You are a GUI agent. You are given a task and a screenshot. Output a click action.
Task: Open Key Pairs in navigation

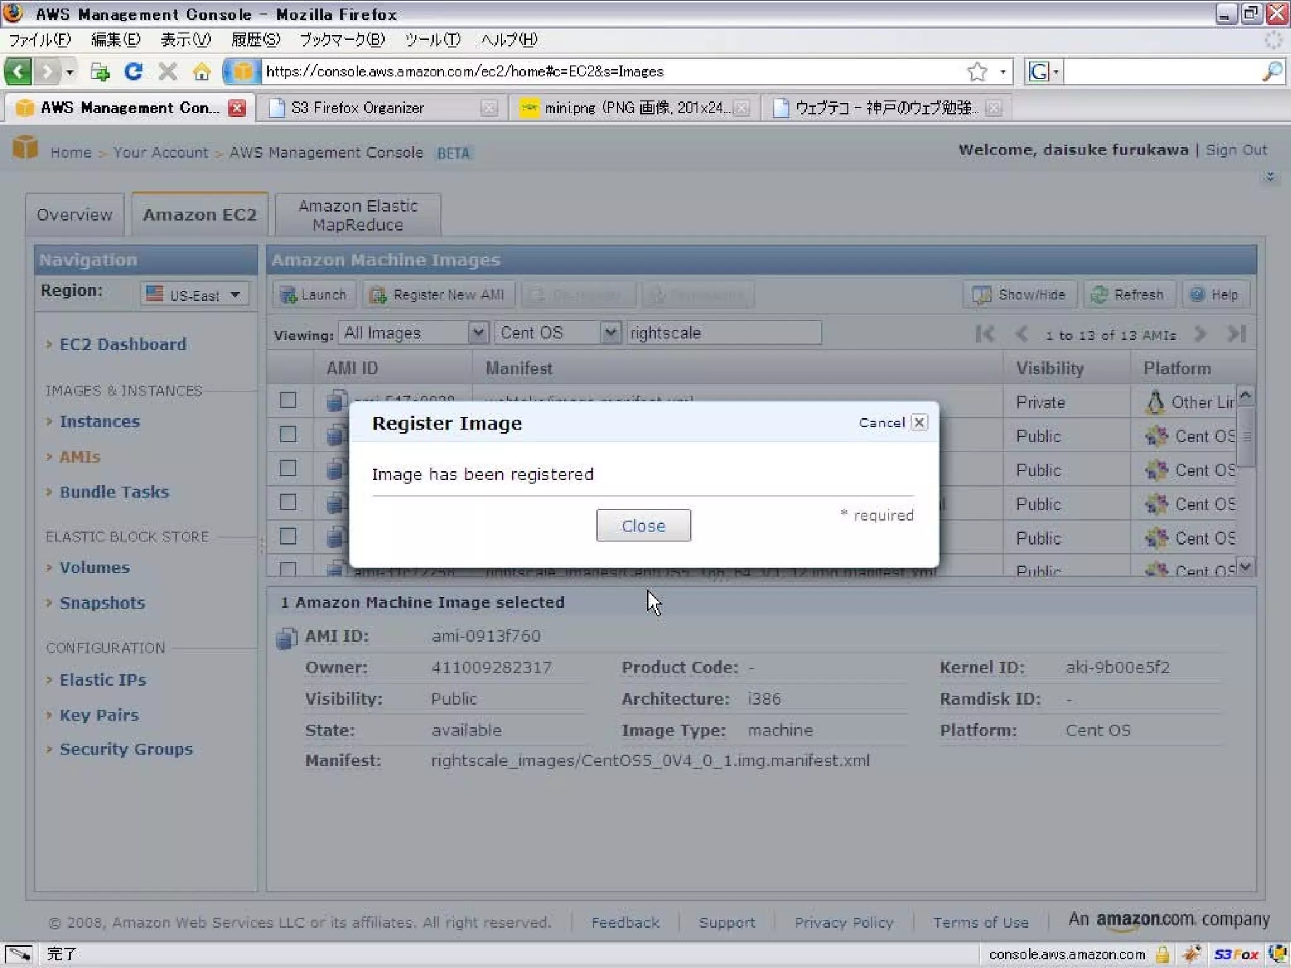(99, 715)
